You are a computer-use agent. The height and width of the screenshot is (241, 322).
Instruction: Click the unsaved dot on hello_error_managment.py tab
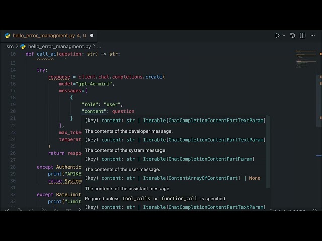click(x=92, y=36)
